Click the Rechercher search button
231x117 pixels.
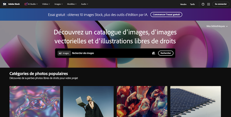166,53
